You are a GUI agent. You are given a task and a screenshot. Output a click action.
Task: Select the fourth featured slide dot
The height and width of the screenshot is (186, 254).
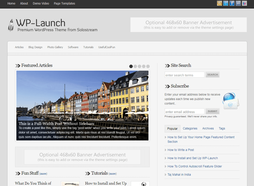[x=144, y=66]
